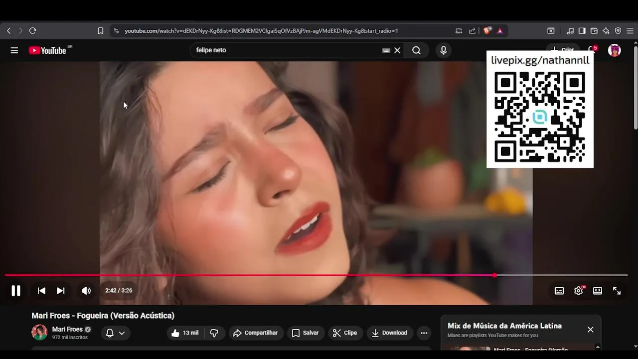The height and width of the screenshot is (359, 638).
Task: Open video player settings gear
Action: [x=578, y=291]
